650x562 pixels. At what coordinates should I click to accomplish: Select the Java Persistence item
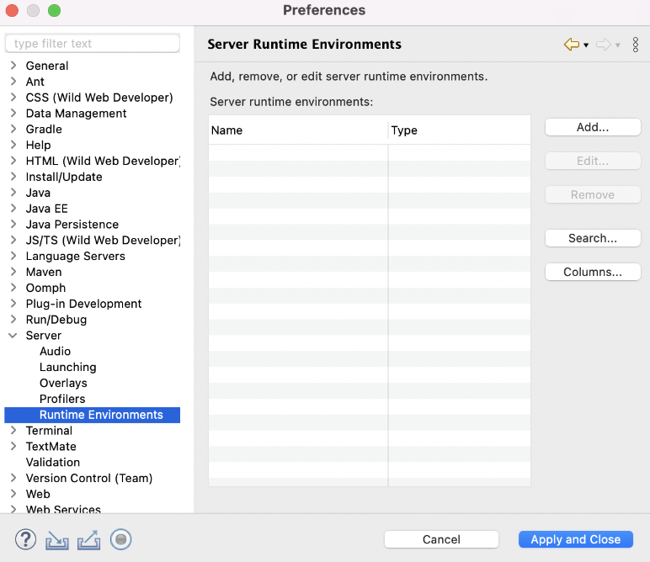[72, 224]
